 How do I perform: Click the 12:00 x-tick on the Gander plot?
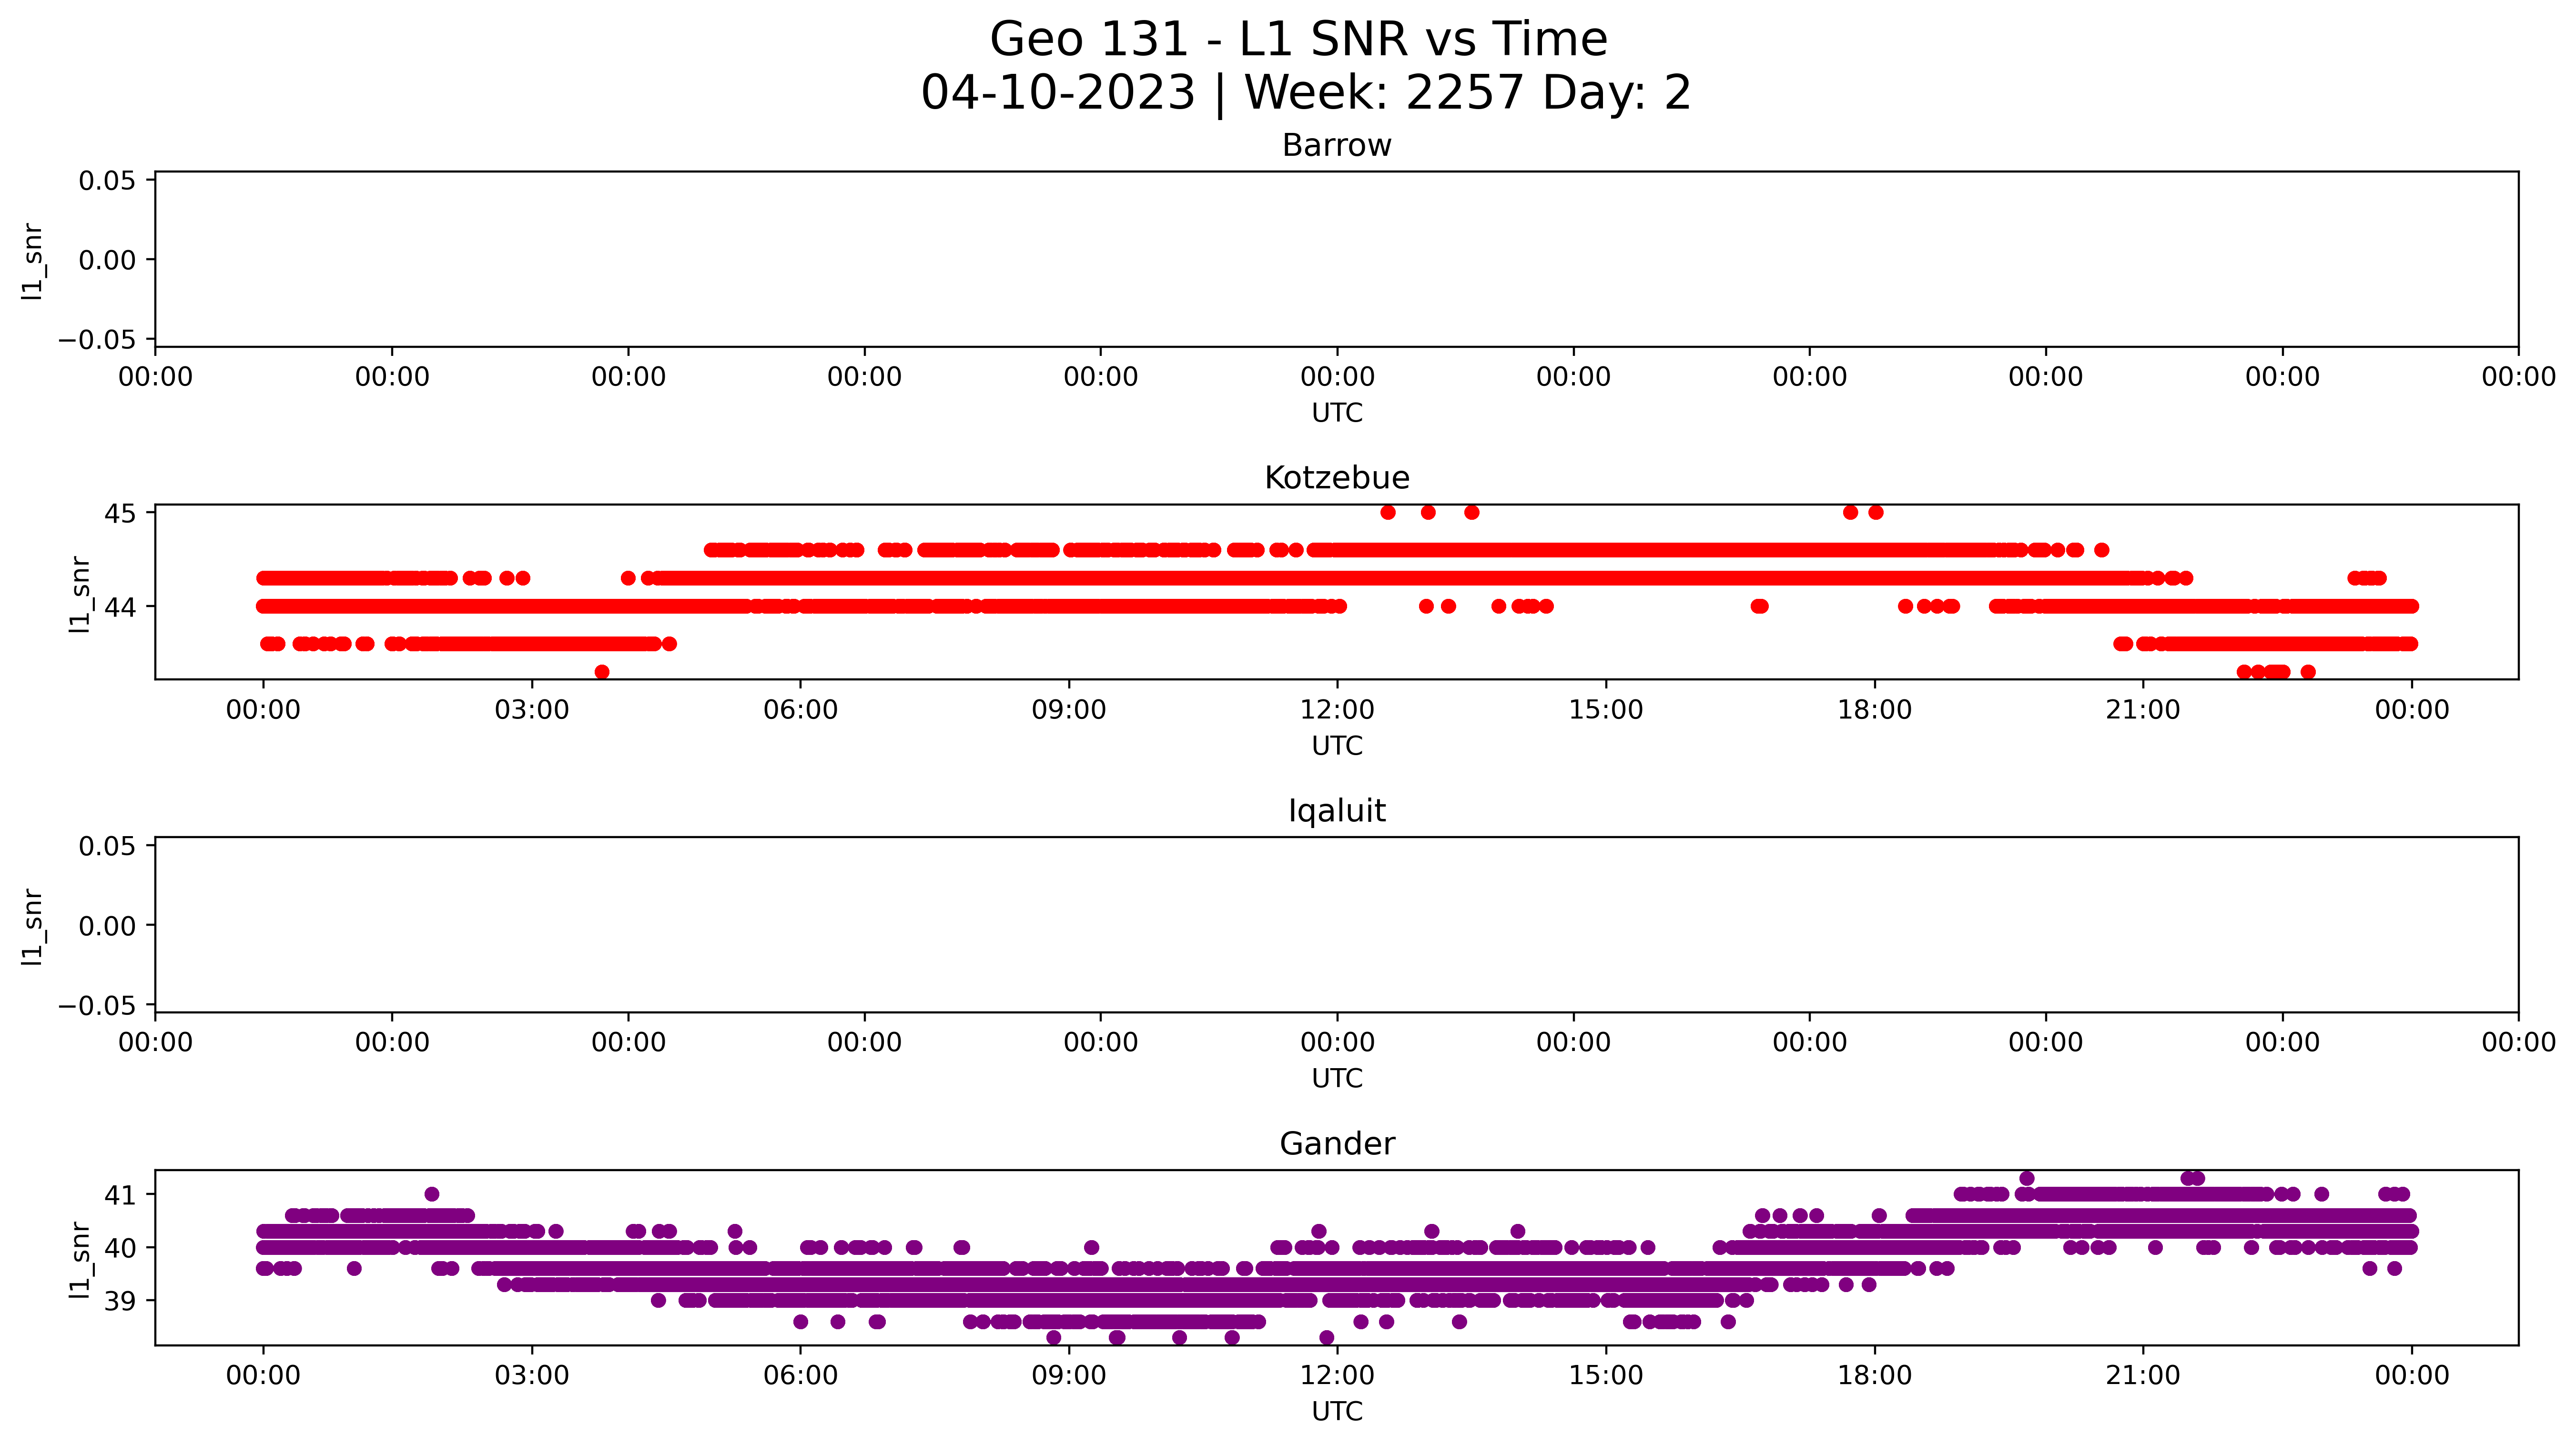[1337, 1375]
